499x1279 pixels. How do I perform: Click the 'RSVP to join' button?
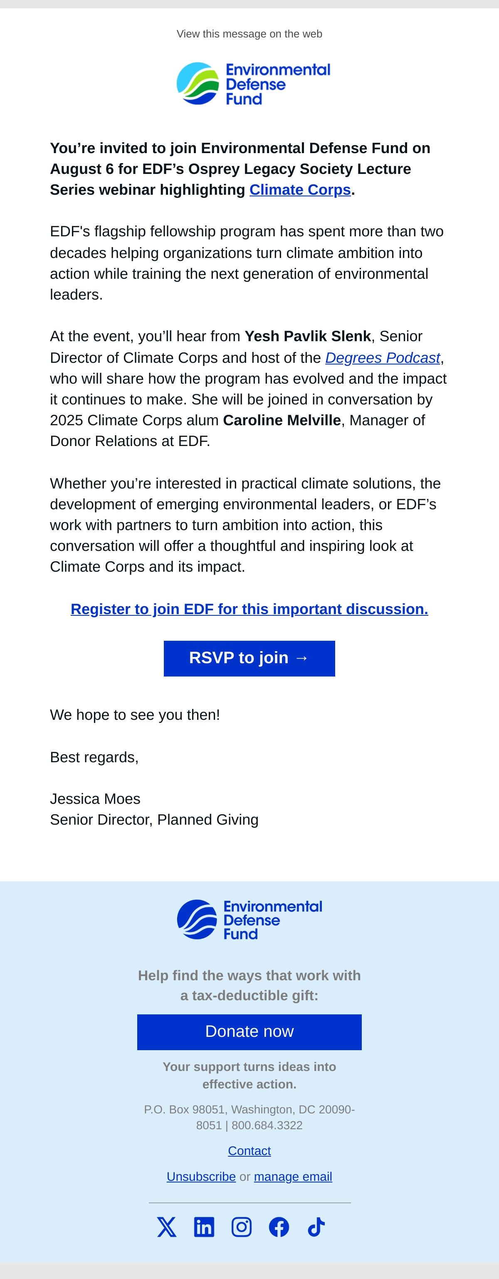tap(249, 658)
